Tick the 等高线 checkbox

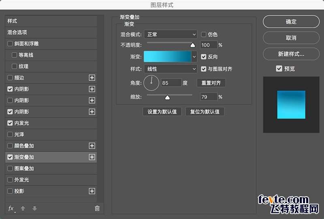14,55
